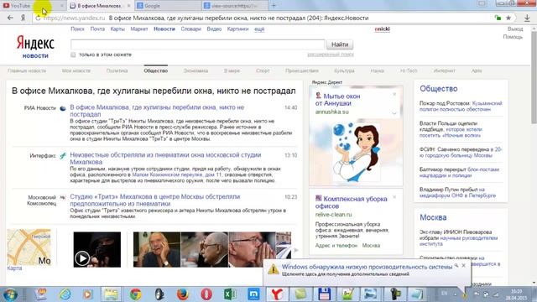The width and height of the screenshot is (537, 302).
Task: Open the Карта map thumbnail
Action: click(x=29, y=247)
